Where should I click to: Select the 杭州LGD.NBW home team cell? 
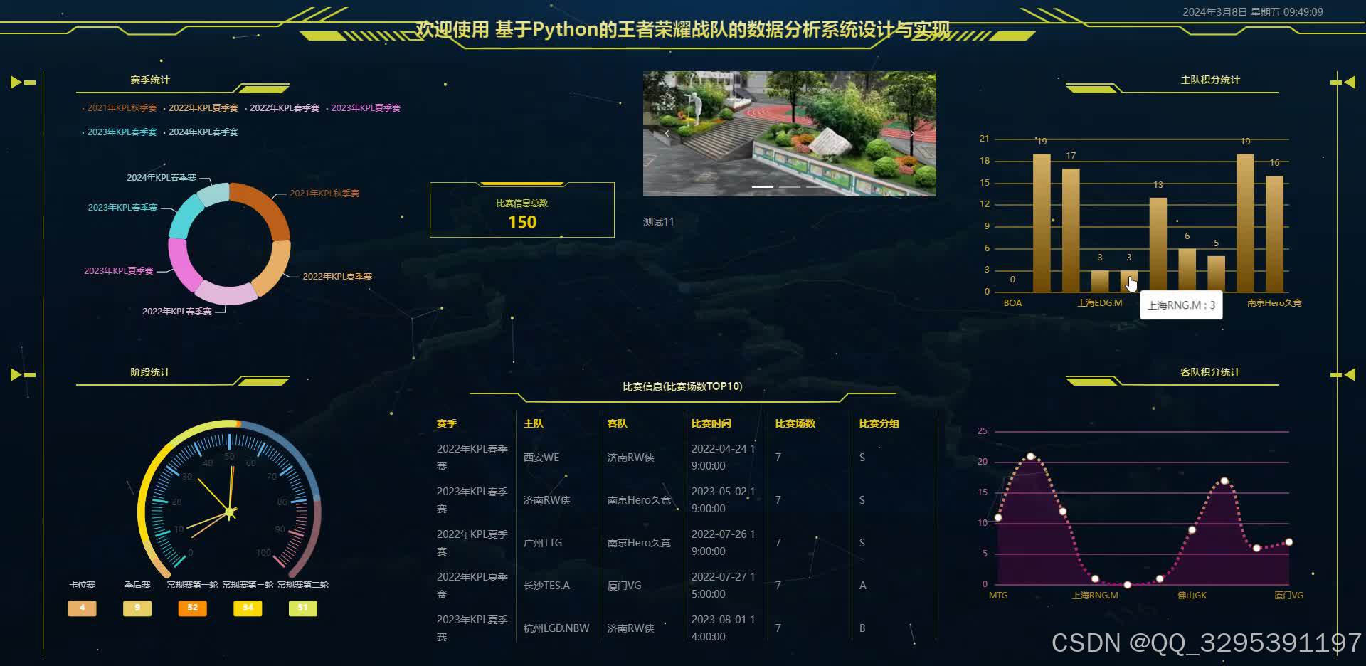coord(556,628)
